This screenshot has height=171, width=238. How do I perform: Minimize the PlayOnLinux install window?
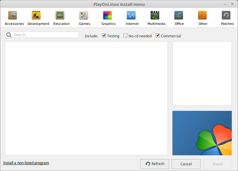(225, 4)
